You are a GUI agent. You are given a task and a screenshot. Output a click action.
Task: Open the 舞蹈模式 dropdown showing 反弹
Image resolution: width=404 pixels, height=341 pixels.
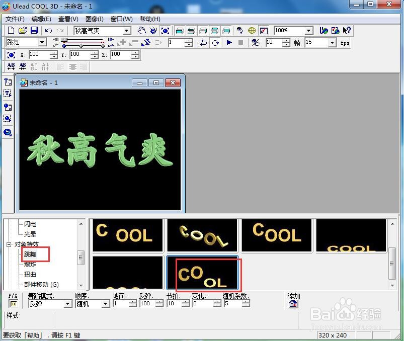click(x=67, y=304)
